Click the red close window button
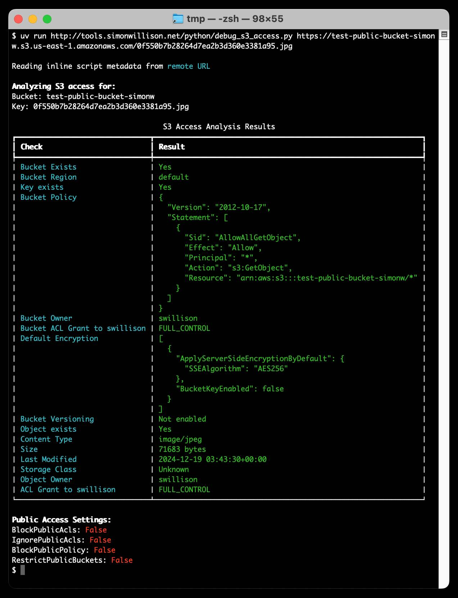Image resolution: width=458 pixels, height=598 pixels. point(18,19)
